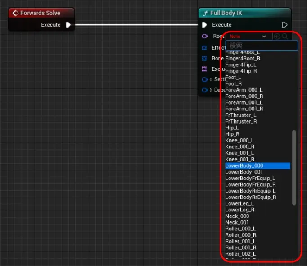Click the Settings struct pin
Image resolution: width=307 pixels, height=266 pixels.
(x=205, y=79)
